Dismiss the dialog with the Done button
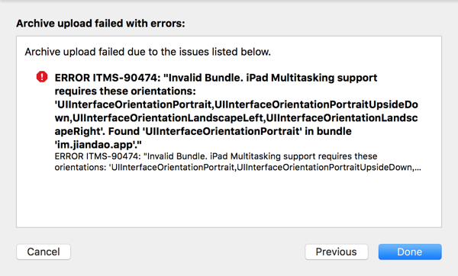 [410, 252]
